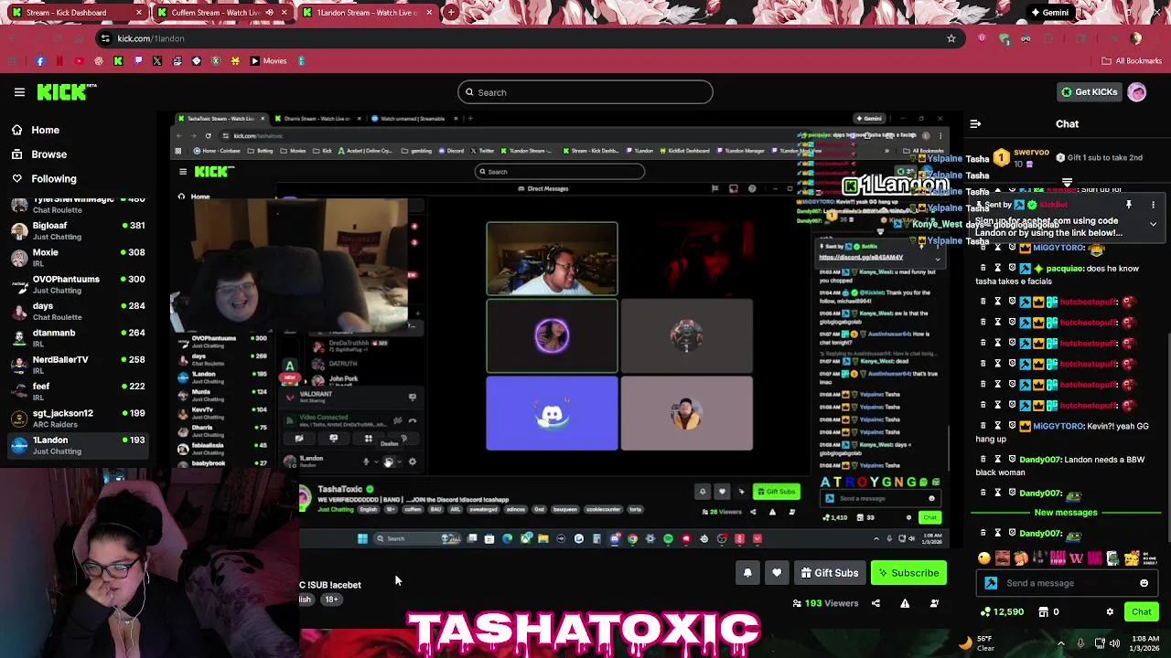Click the site info icon in the address bar
The height and width of the screenshot is (658, 1171).
point(105,38)
